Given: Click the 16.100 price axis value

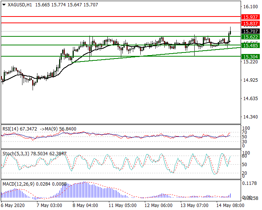Looking at the screenshot, I should point(250,7).
